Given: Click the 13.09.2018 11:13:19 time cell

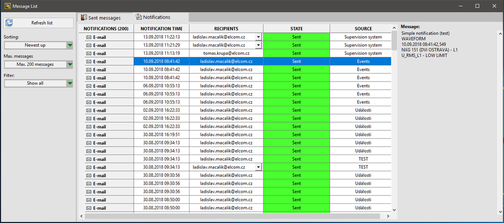Looking at the screenshot, I should [161, 53].
